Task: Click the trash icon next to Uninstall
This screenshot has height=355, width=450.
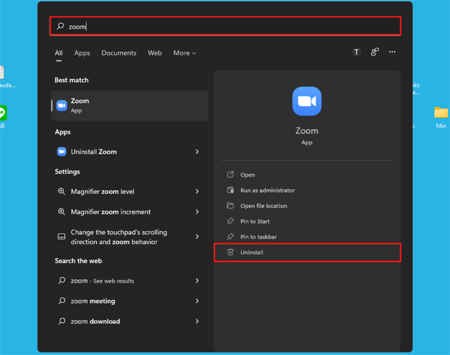Action: pyautogui.click(x=231, y=252)
